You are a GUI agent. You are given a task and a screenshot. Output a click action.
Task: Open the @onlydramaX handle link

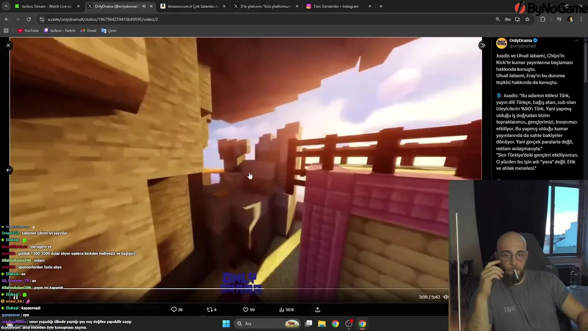tap(523, 46)
